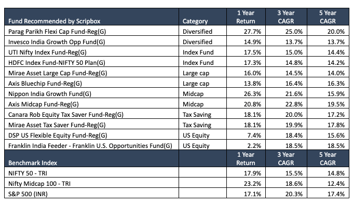Select the S&P 500 (INR) row label
Image resolution: width=353 pixels, height=204 pixels.
[x=28, y=194]
